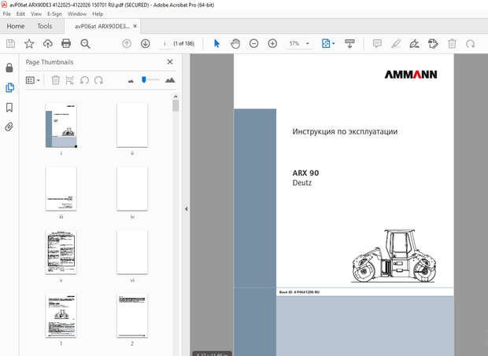Add document to starred favorites

29,43
